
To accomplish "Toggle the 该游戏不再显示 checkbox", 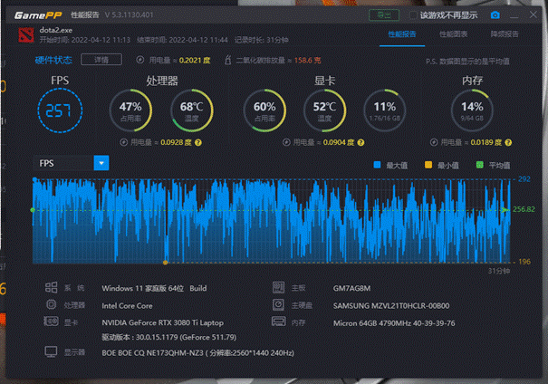I will click(x=413, y=15).
